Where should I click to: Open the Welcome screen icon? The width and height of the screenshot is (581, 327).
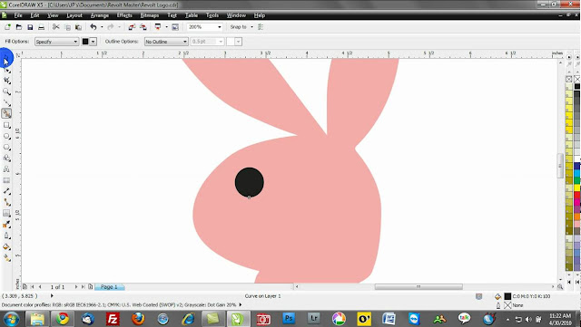[x=175, y=27]
